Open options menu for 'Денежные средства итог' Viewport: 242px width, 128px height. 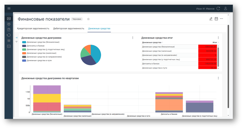tap(218, 38)
